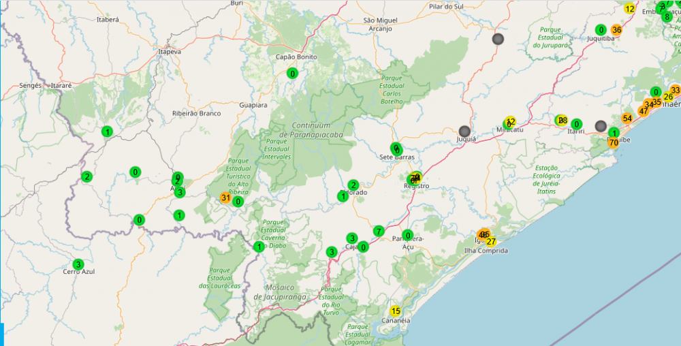
Task: Select the yellow 27 marker above Ilha Comprida
Action: 491,242
